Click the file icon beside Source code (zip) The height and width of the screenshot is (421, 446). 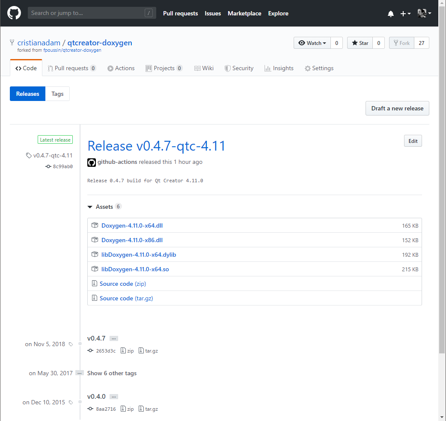coord(95,283)
